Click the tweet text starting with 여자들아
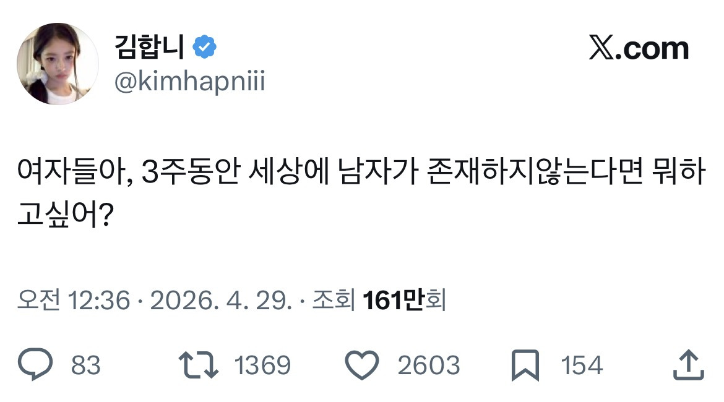The height and width of the screenshot is (402, 724). coord(361,192)
